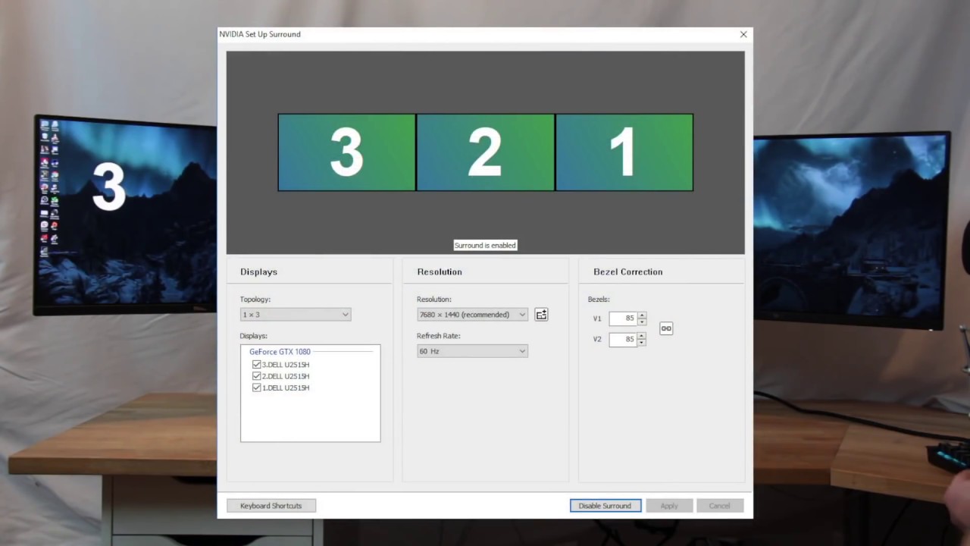Screen dimensions: 970x546
Task: Click the Surround is enabled status label
Action: (x=485, y=245)
